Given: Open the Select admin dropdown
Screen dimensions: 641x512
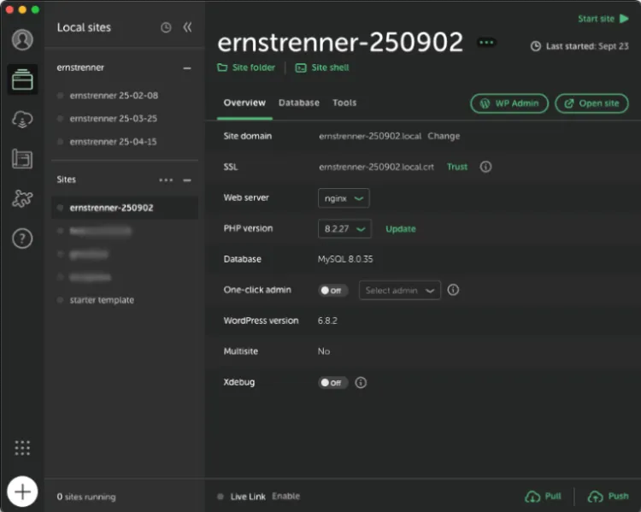Looking at the screenshot, I should point(399,291).
